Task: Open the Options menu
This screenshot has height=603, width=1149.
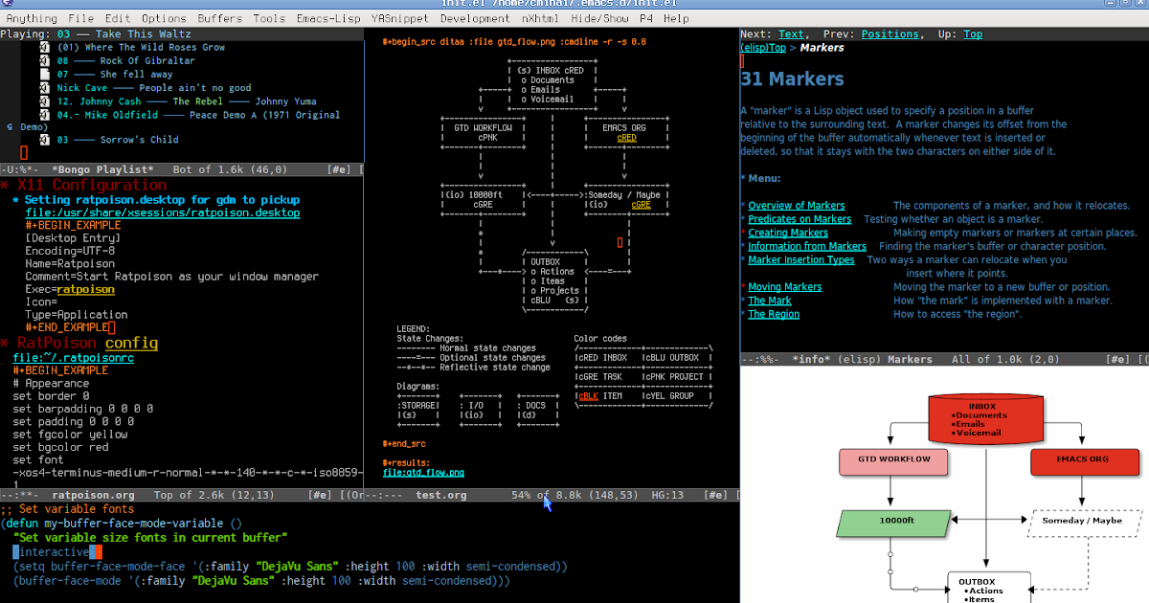Action: (163, 16)
